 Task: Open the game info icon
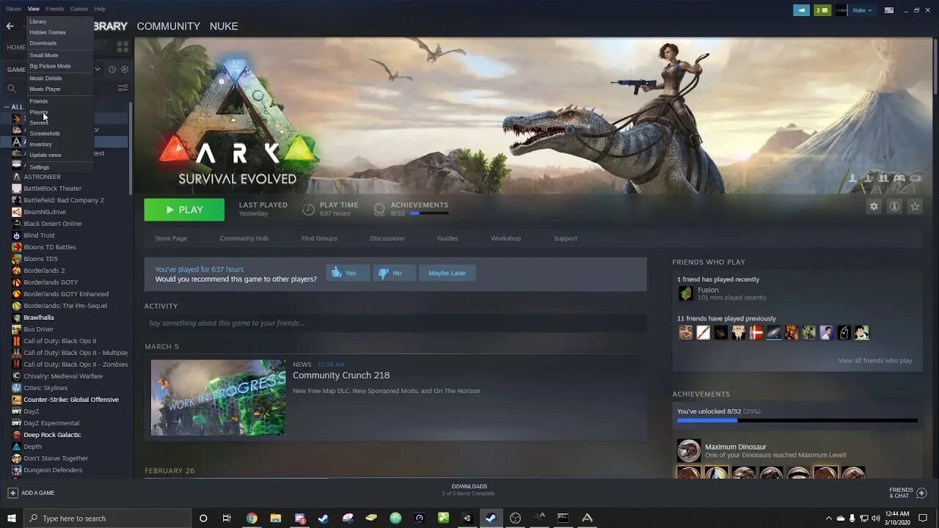point(894,207)
